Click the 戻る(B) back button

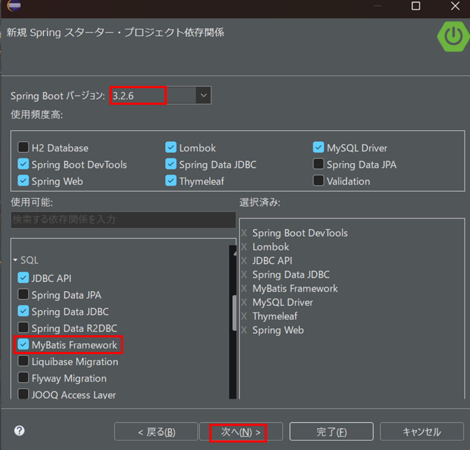tap(156, 432)
